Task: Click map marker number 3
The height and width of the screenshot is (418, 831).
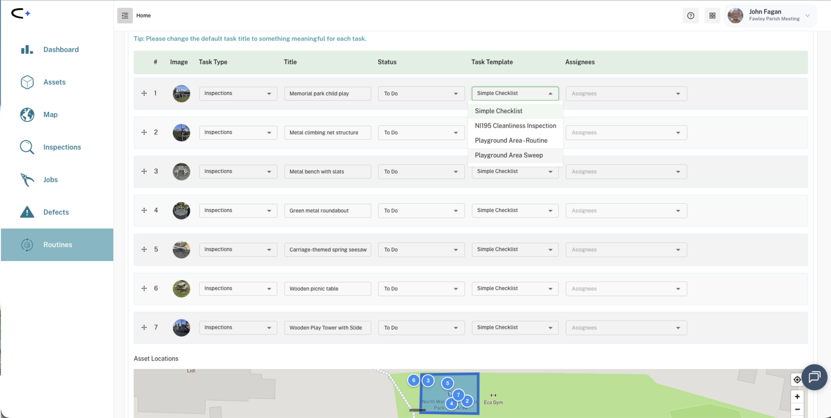Action: 428,381
